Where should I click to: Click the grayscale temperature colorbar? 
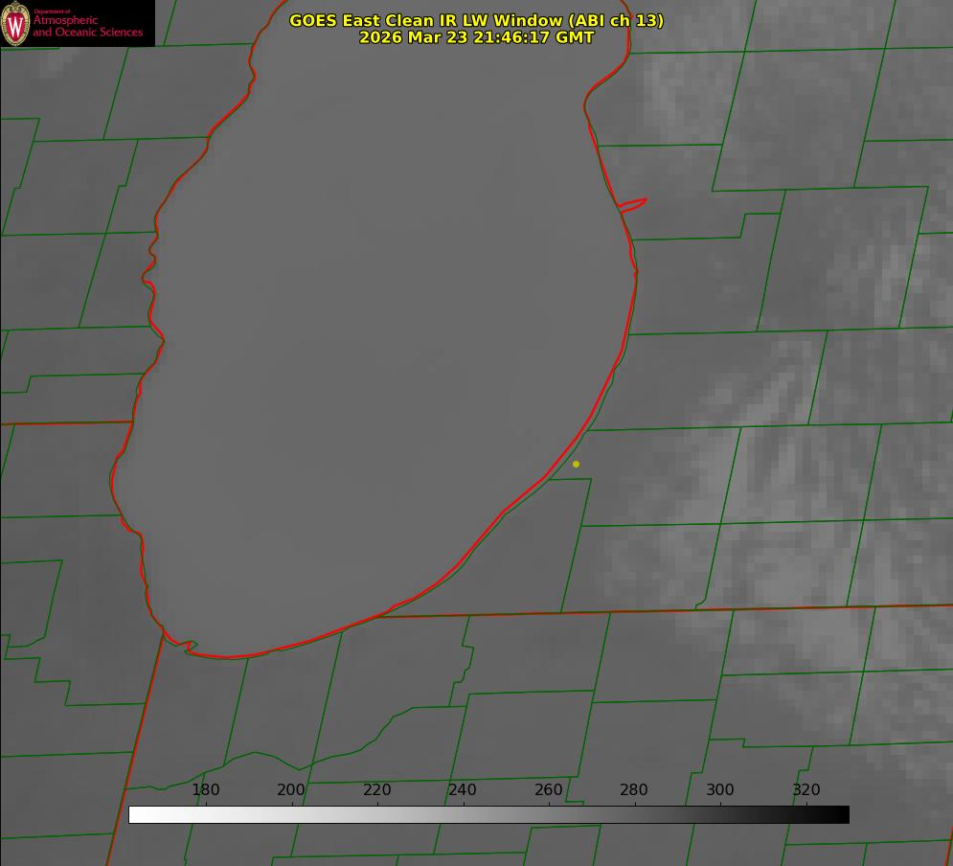pyautogui.click(x=488, y=814)
